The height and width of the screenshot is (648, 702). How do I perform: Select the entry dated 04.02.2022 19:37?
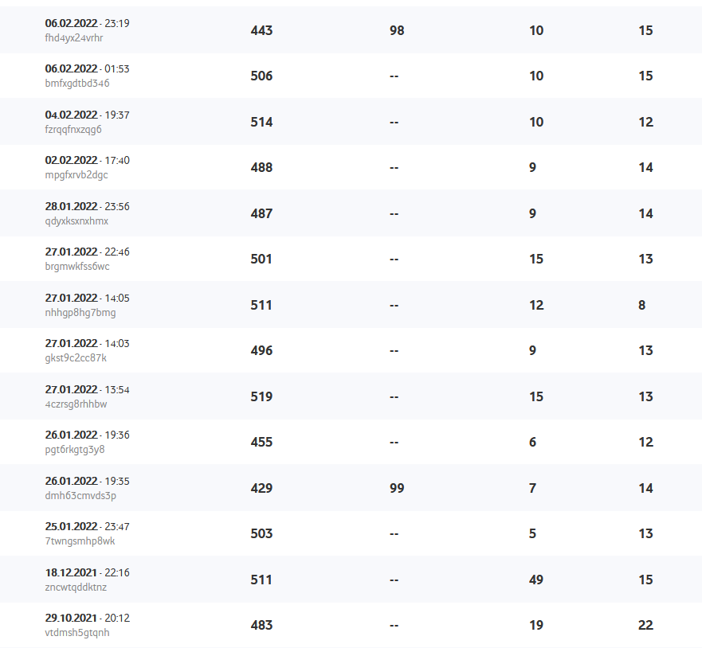click(x=87, y=115)
